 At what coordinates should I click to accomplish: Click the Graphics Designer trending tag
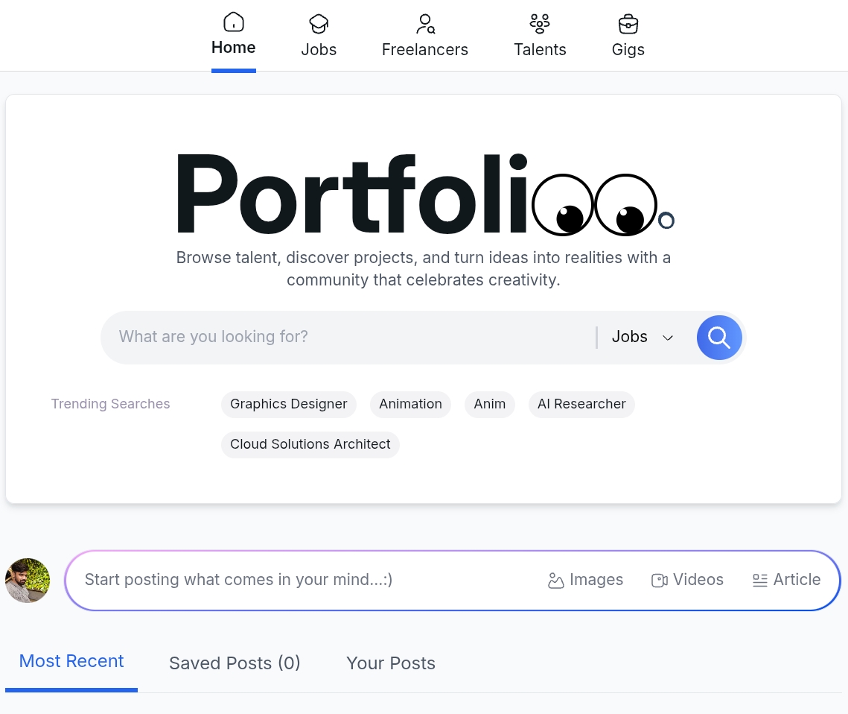[x=289, y=404]
